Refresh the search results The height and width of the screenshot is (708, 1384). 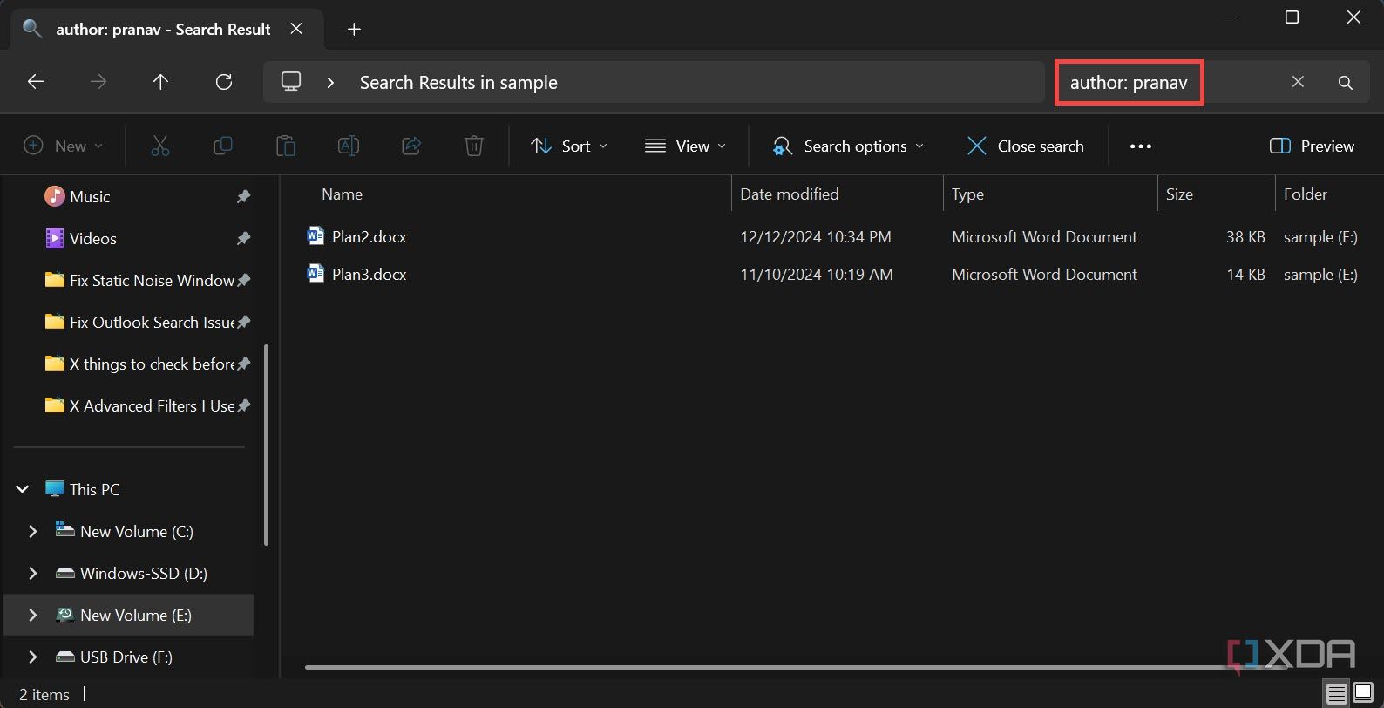coord(224,82)
